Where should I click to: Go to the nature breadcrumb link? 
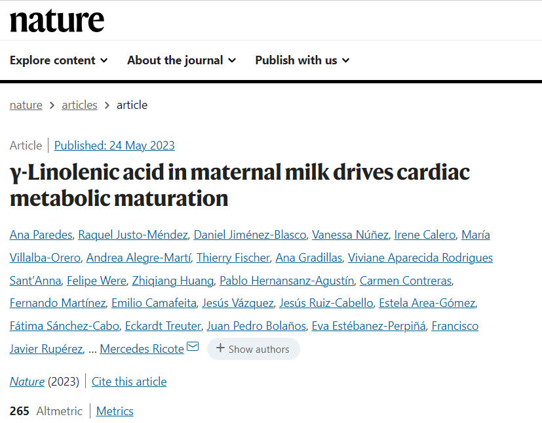point(26,105)
